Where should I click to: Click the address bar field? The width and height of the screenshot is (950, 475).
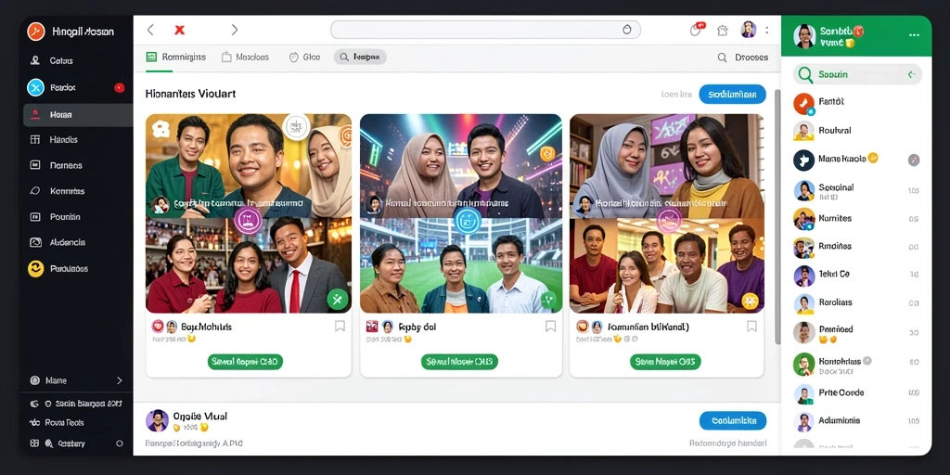(485, 30)
